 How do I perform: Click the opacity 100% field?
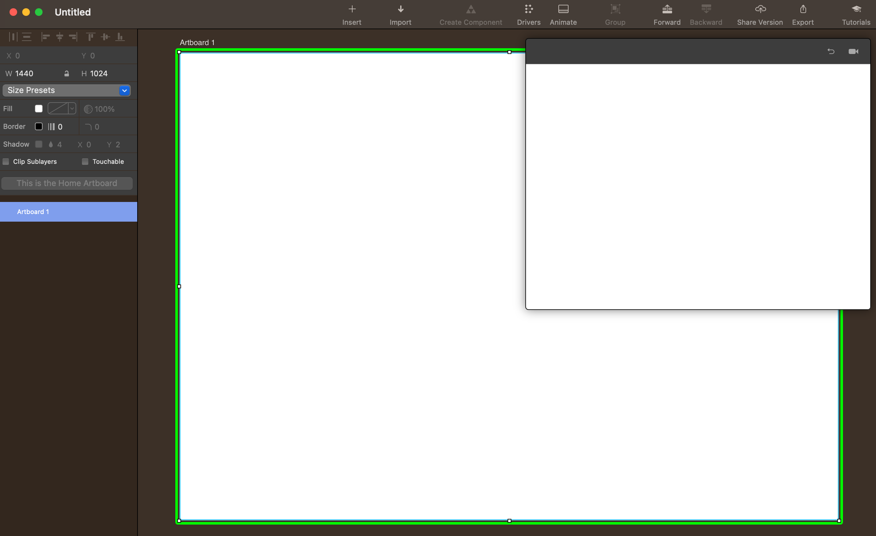pos(104,109)
